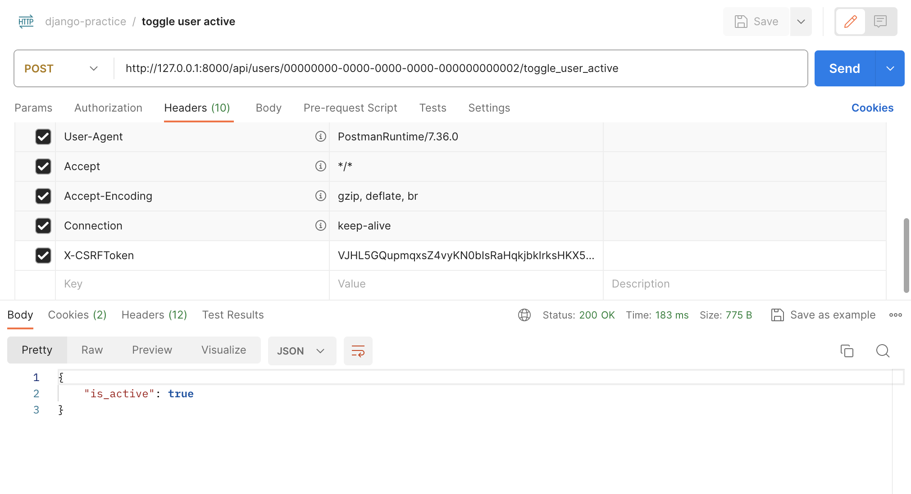Open search in response body
The height and width of the screenshot is (494, 911).
pos(882,351)
